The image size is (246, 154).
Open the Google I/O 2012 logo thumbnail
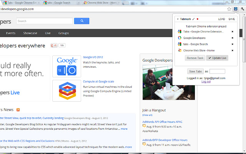[66, 66]
